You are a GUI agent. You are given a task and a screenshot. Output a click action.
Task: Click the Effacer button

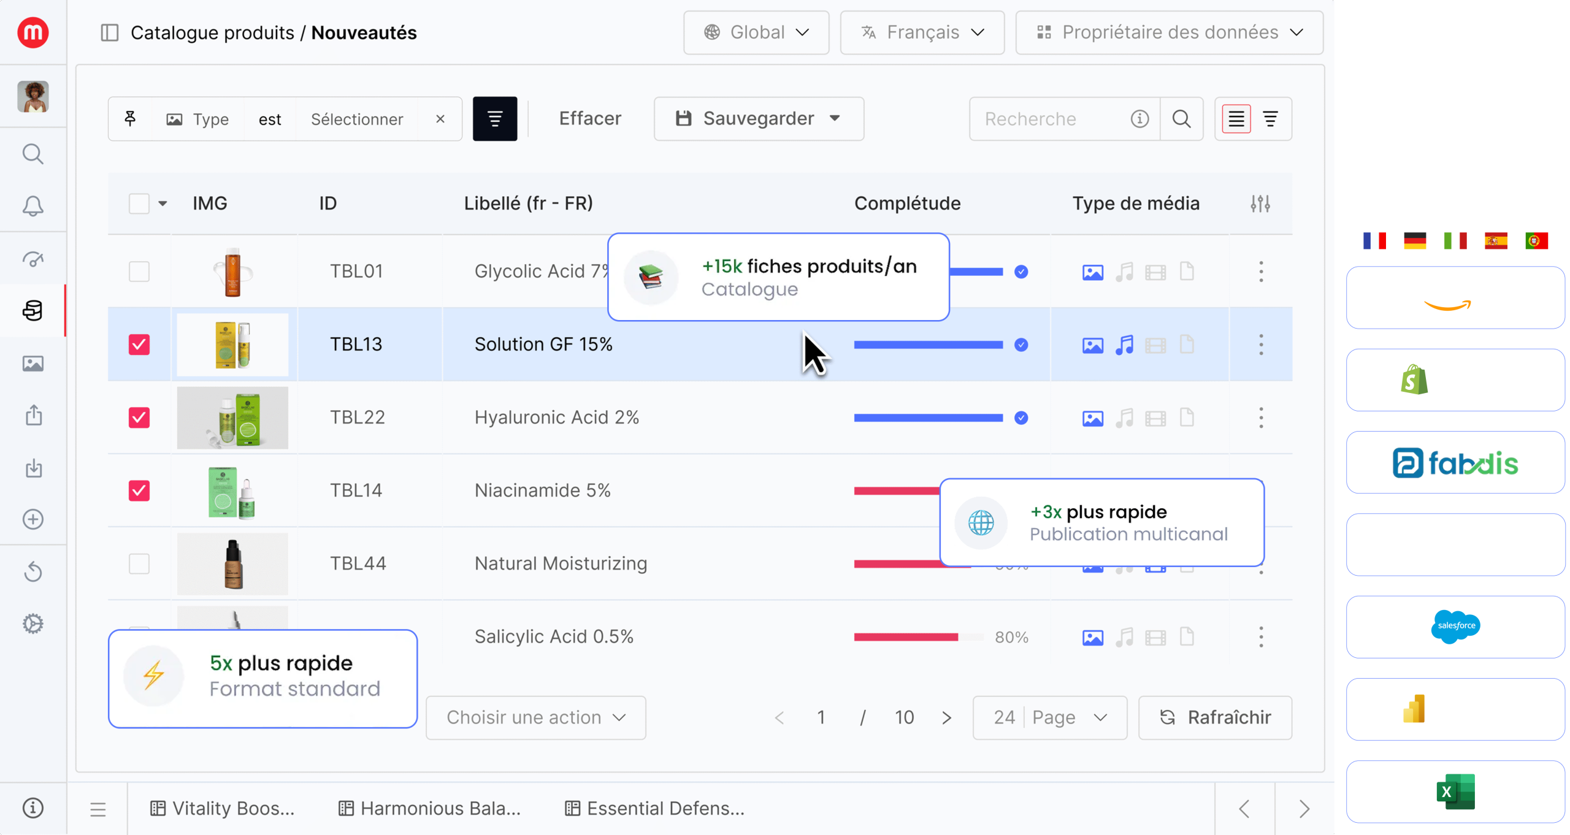click(589, 118)
